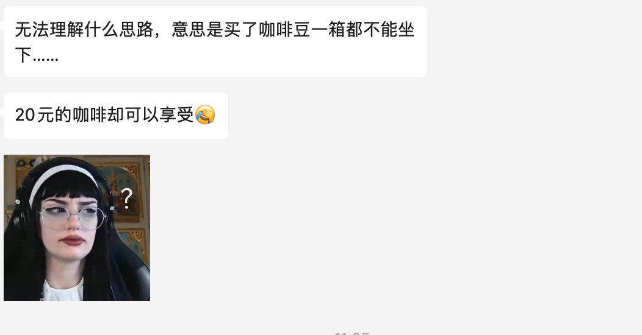Click the trailing 下…… line of first message

tap(37, 55)
